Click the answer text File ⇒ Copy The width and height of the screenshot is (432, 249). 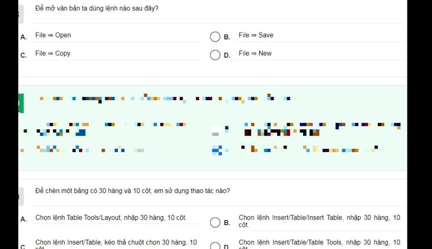point(53,54)
